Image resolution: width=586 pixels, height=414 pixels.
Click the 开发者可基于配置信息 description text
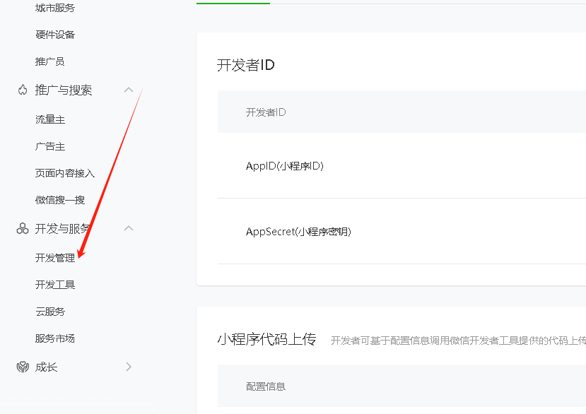(458, 341)
